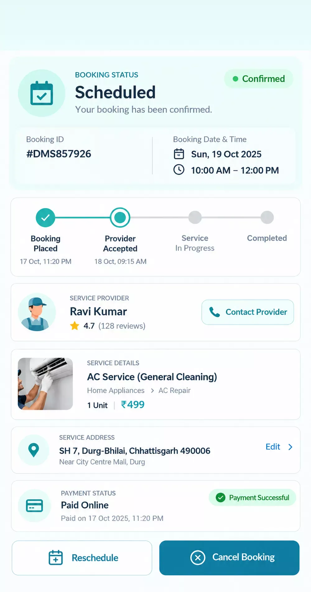Click the 18 Oct, 09:15 AM timestamp
This screenshot has width=311, height=592.
point(120,261)
